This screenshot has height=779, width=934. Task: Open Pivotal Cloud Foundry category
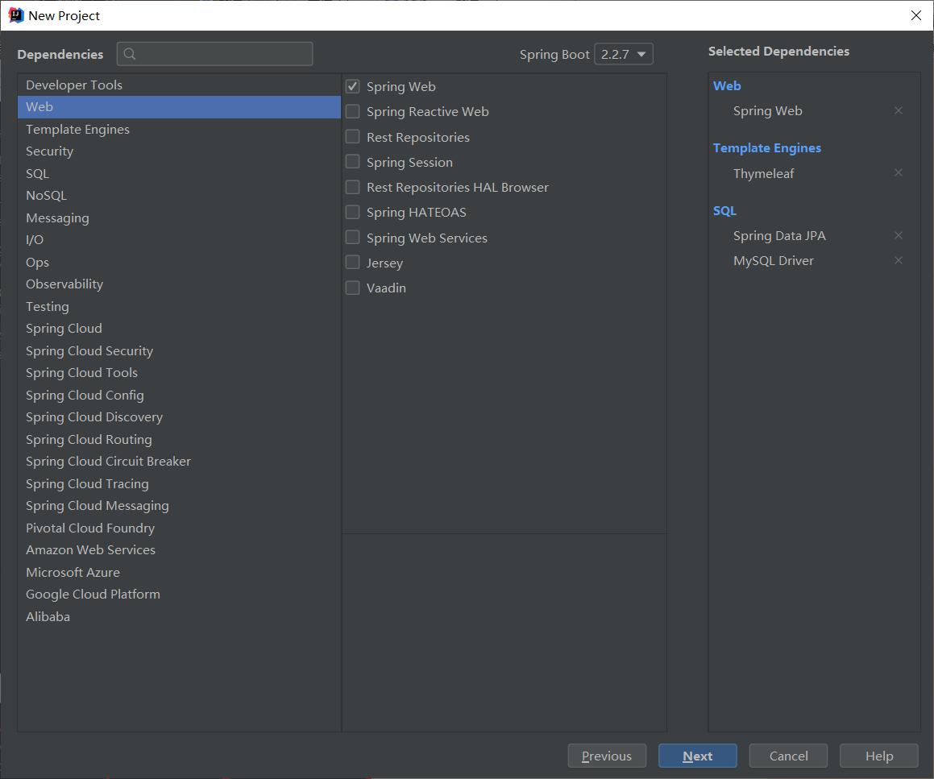pos(179,528)
